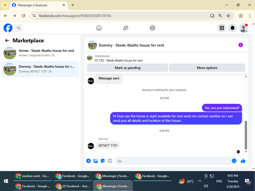The height and width of the screenshot is (191, 255).
Task: Open the Facebook menu grid icon
Action: click(222, 28)
